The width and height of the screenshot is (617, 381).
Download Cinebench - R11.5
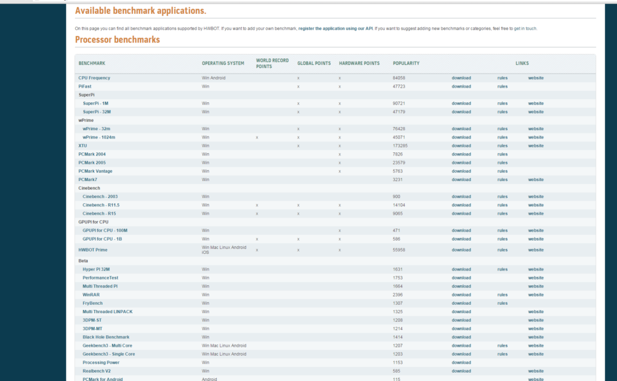461,205
